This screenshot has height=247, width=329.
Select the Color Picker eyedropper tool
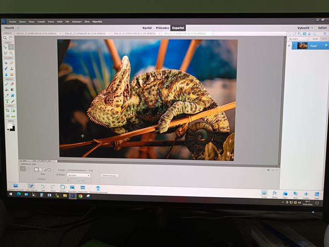click(7, 95)
